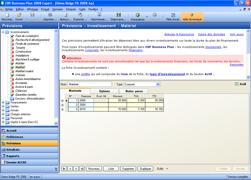Screen dimensions: 251x180
Task: Expand the Achats folder
Action: click(3, 110)
